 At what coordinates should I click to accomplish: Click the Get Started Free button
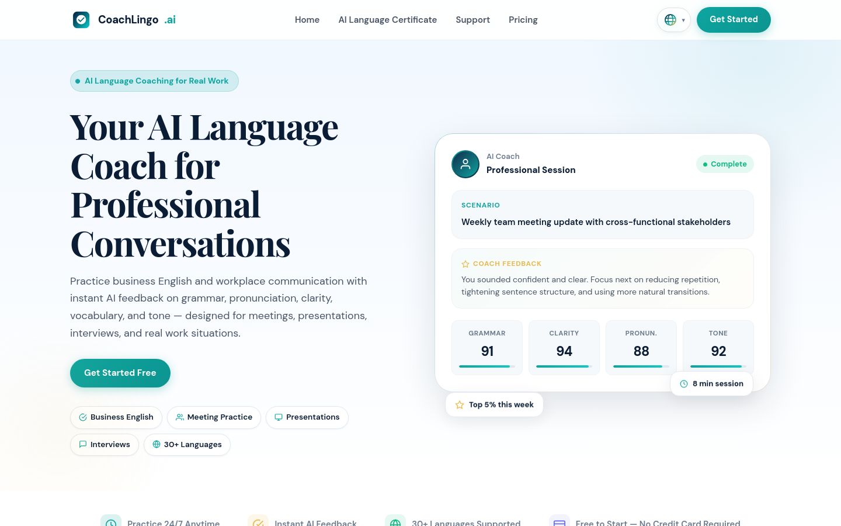[x=120, y=373]
